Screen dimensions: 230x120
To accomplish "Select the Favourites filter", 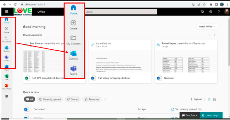I will [x=92, y=99].
